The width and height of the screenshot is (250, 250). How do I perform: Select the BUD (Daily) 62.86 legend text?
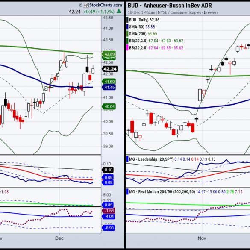(x=144, y=20)
